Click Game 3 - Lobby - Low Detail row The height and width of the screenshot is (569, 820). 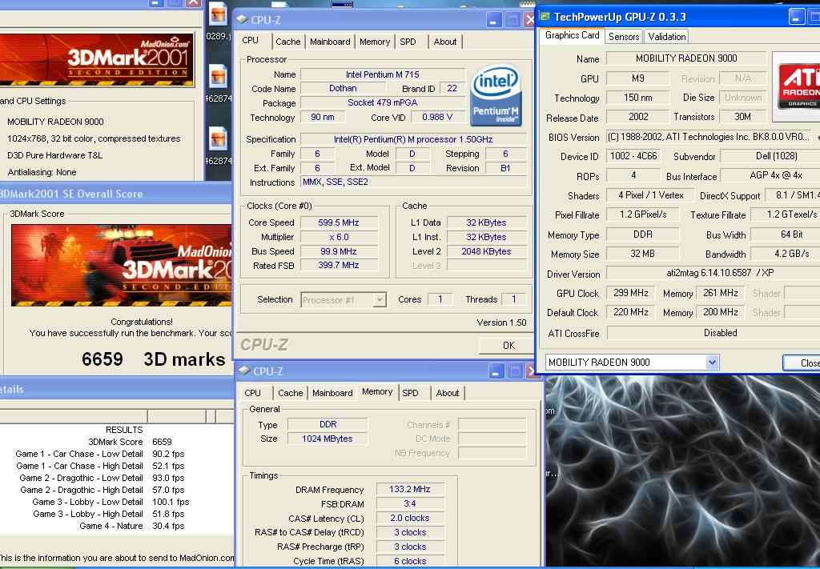111,502
